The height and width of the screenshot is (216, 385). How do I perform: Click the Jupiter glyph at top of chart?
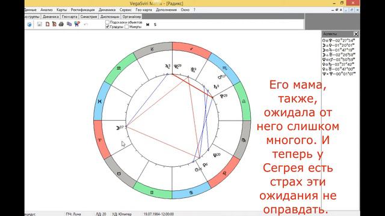(x=167, y=66)
